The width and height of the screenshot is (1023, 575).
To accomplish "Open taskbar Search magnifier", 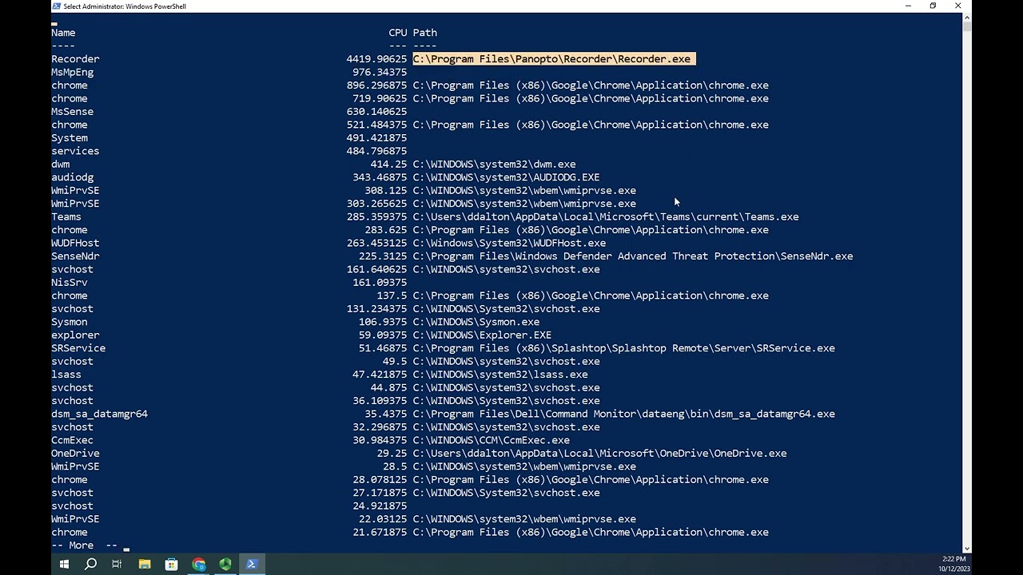I will point(90,564).
